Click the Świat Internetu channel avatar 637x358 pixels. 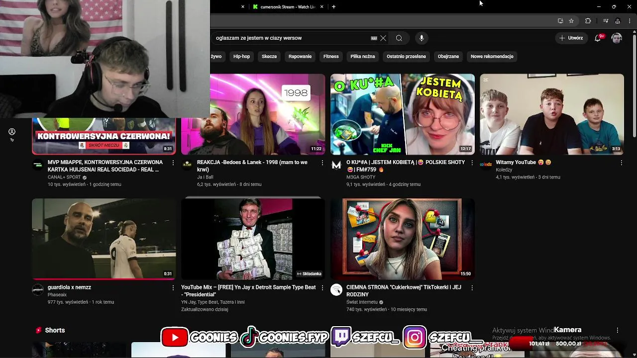[x=336, y=290]
